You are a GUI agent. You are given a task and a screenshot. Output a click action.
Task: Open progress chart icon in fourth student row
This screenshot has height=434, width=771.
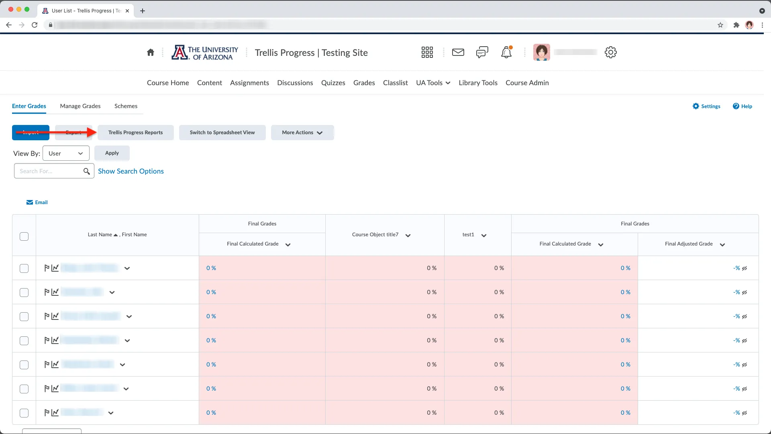point(55,340)
